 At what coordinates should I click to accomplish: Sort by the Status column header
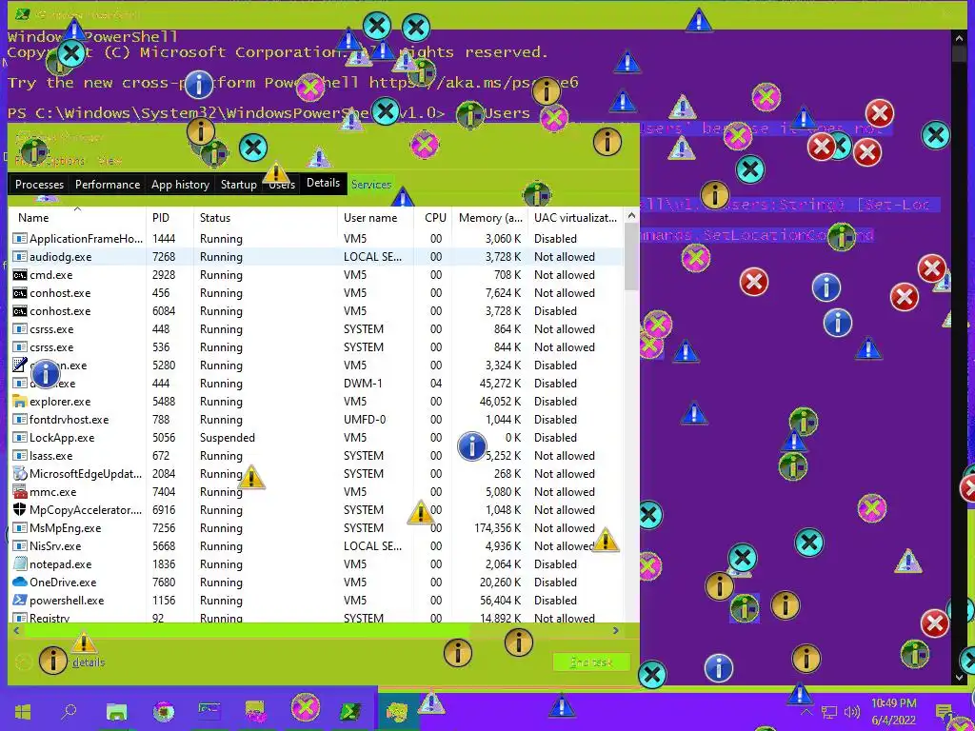[x=265, y=218]
